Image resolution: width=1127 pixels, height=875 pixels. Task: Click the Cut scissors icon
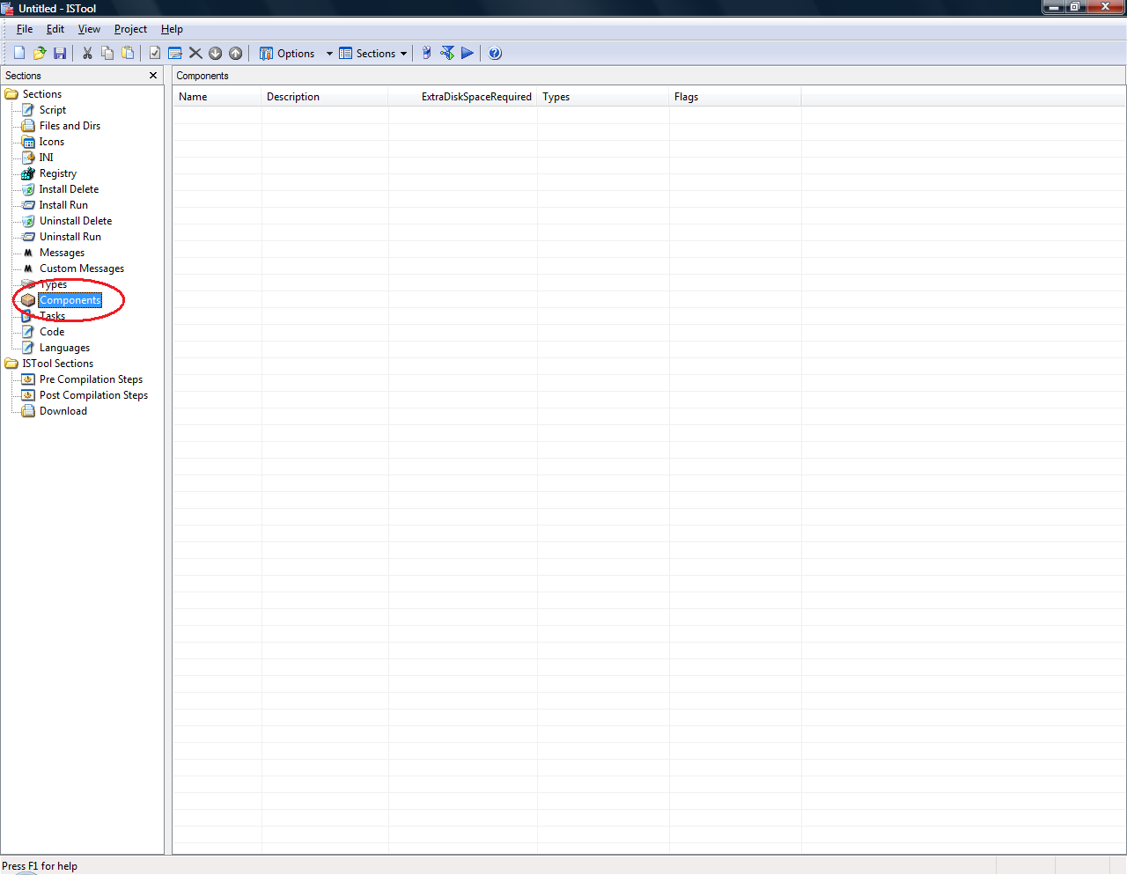tap(87, 53)
